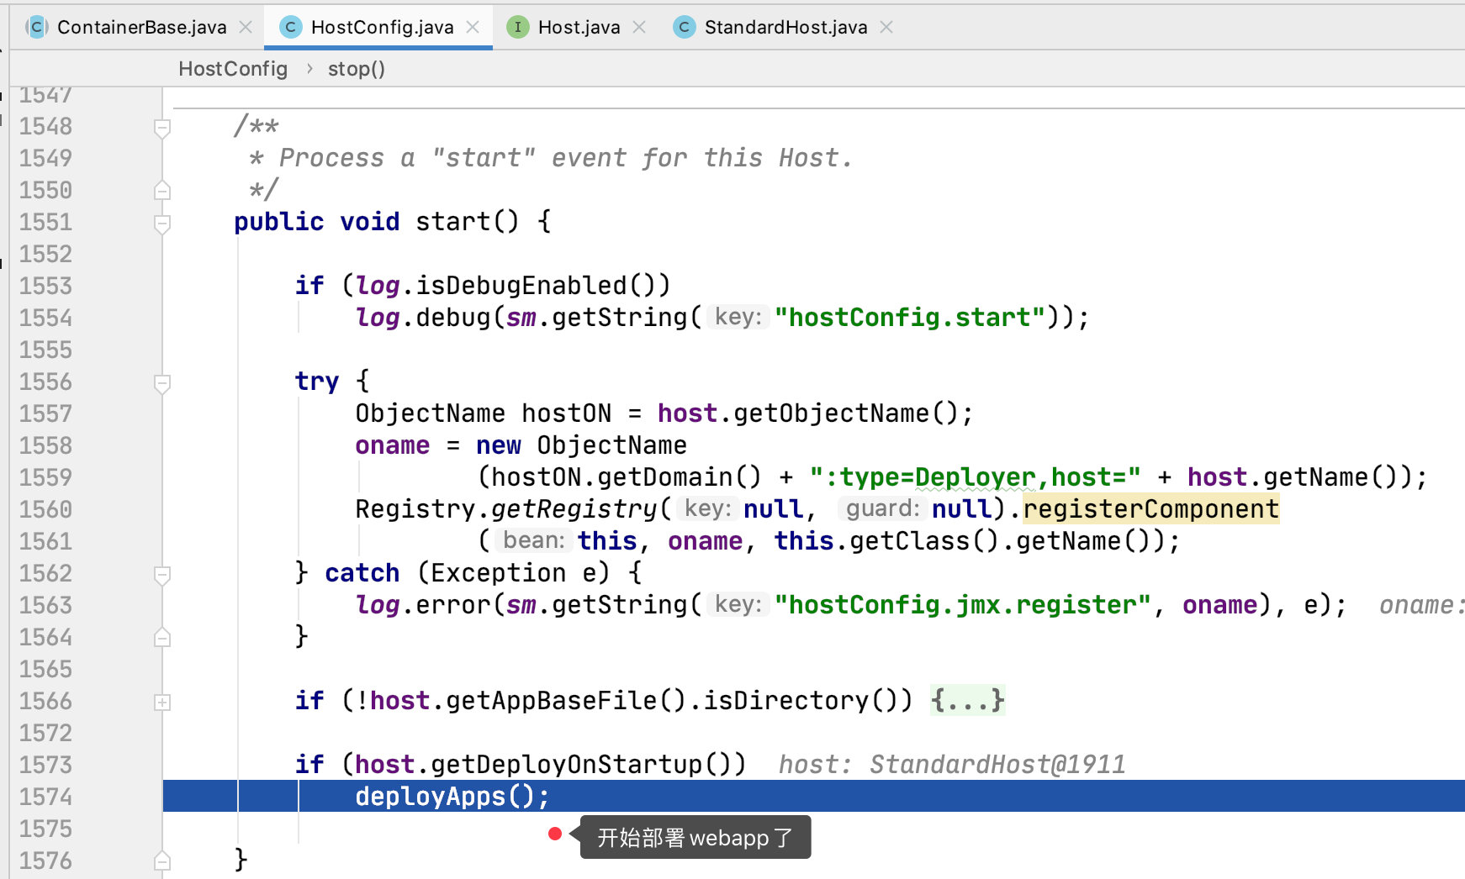Click the catch keyword on line 1562
Image resolution: width=1465 pixels, height=879 pixels.
coord(362,572)
